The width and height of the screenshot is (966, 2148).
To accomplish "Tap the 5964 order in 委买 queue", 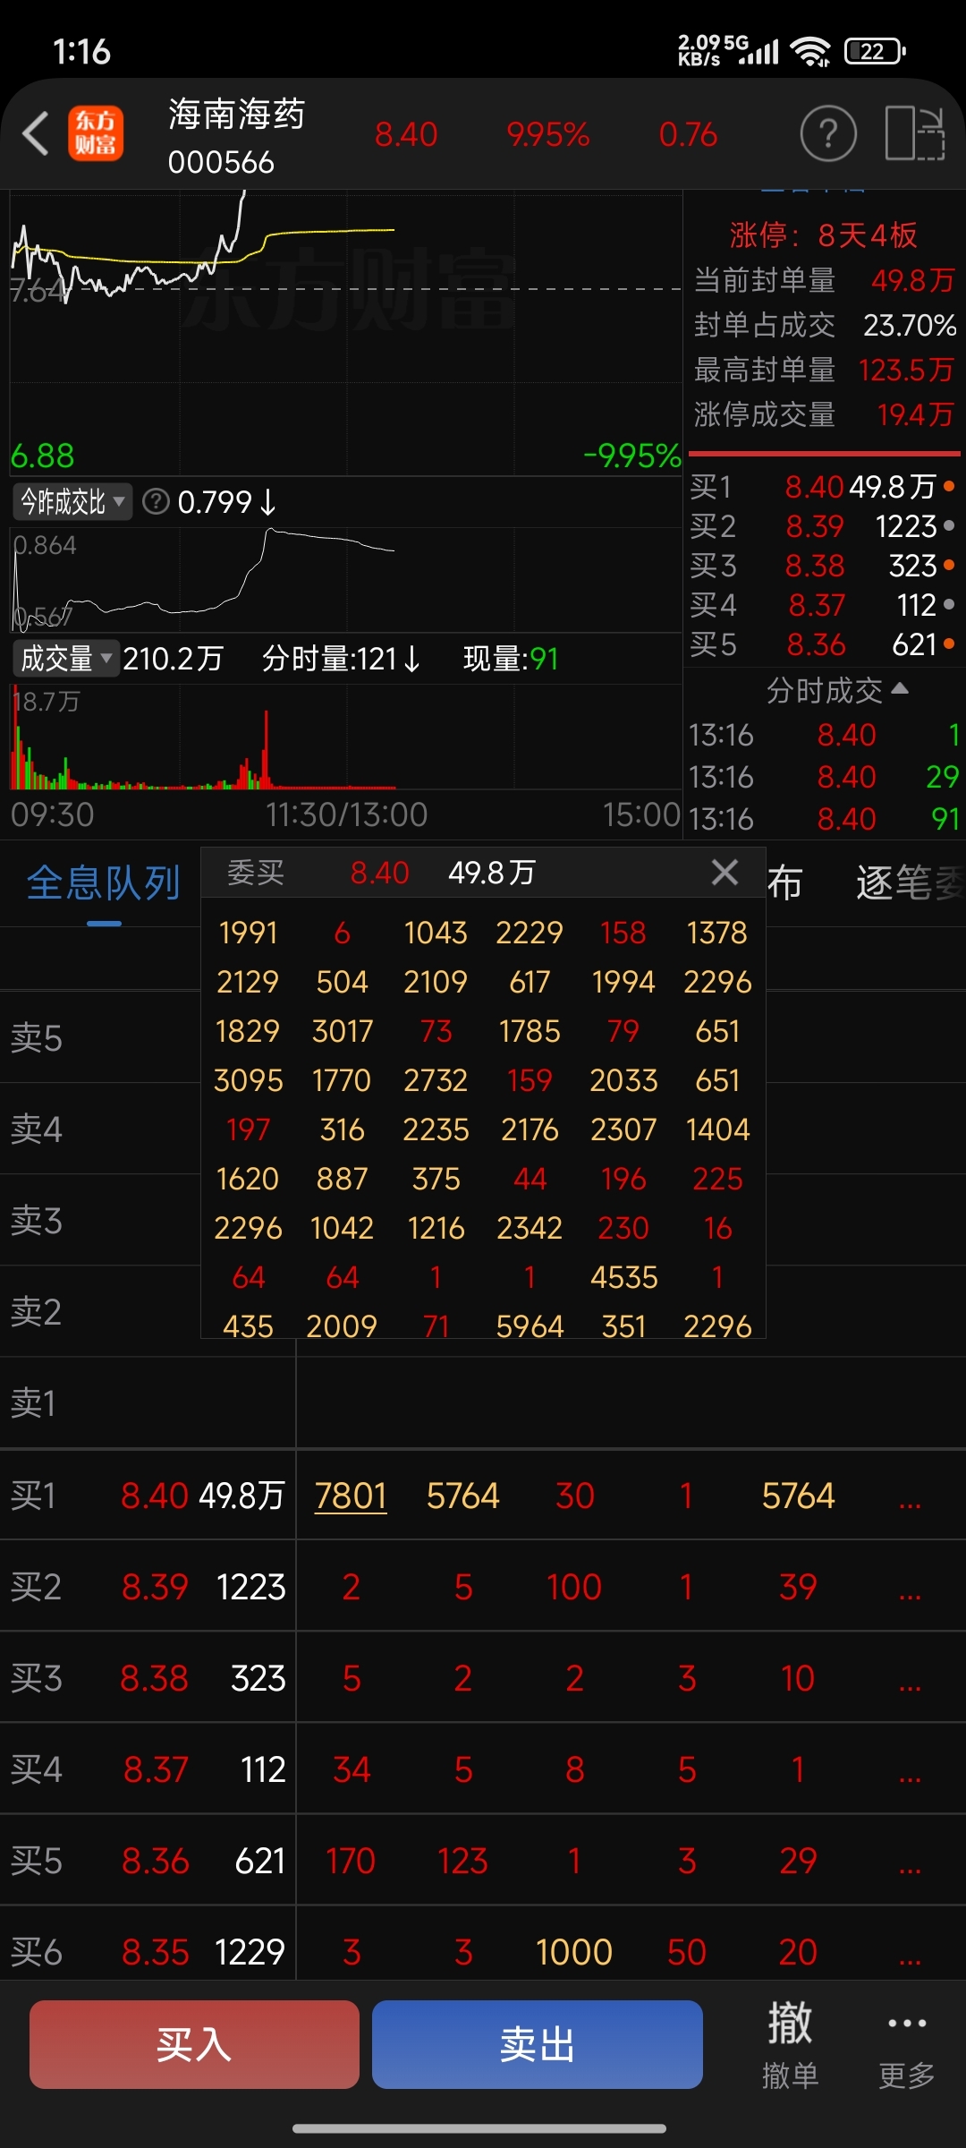I will pos(530,1326).
